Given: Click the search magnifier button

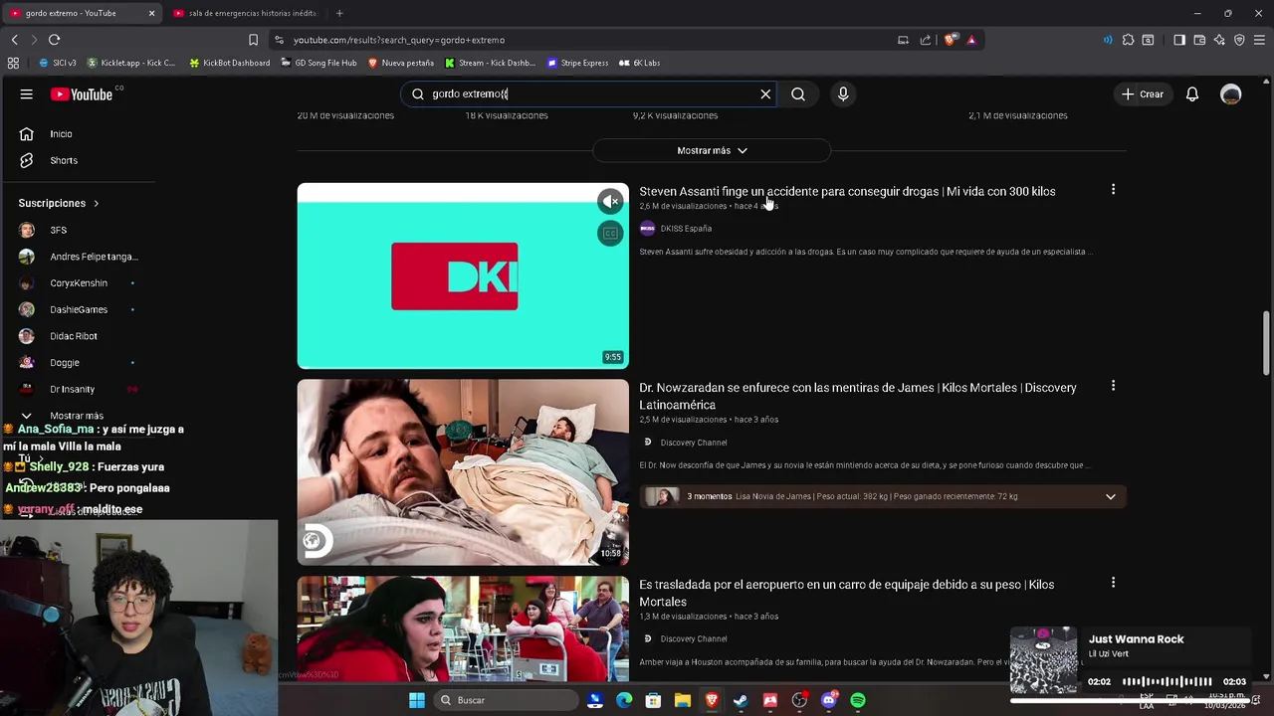Looking at the screenshot, I should coord(798,94).
